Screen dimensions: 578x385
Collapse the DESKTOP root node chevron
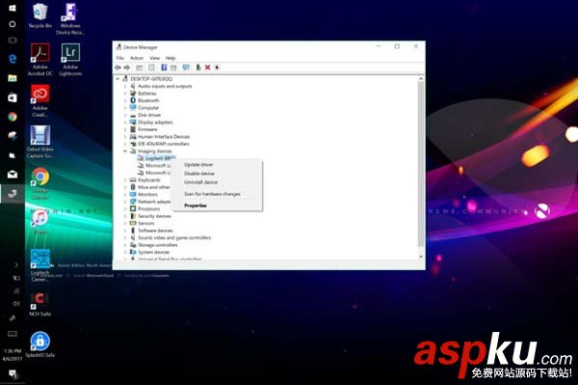(118, 79)
